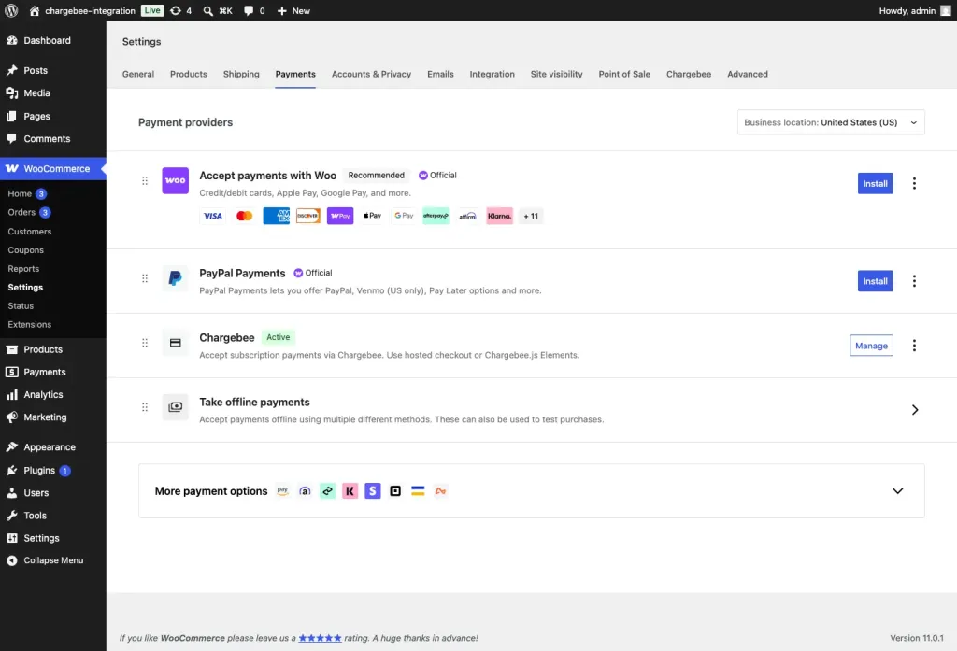Viewport: 957px width, 651px height.
Task: Open the three-dot menu for Chargebee
Action: [914, 346]
